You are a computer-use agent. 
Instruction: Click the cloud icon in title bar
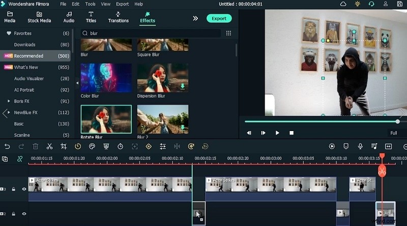click(343, 4)
